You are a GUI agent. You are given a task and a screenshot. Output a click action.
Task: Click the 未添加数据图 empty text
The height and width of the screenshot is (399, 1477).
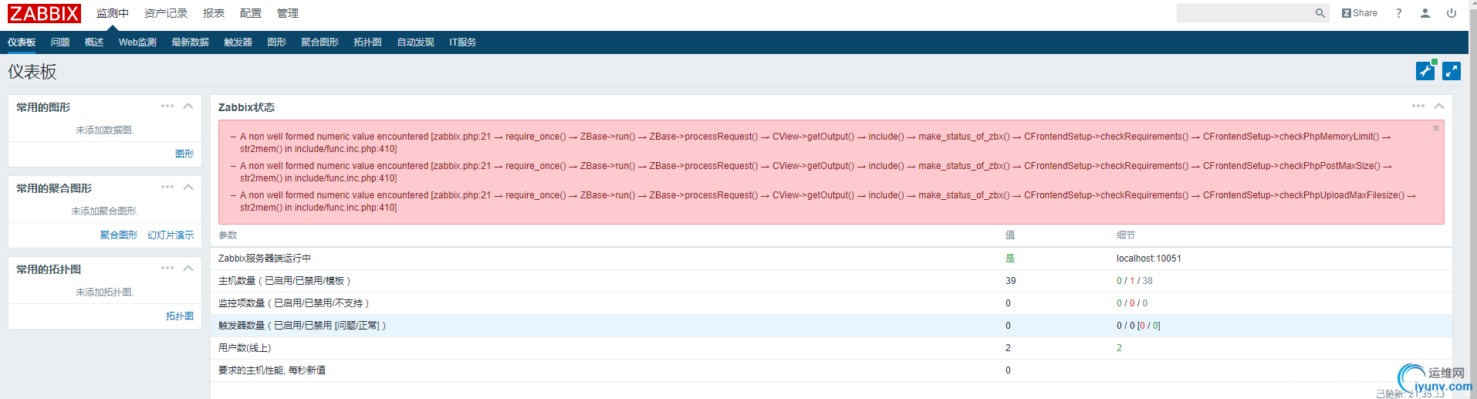[105, 130]
